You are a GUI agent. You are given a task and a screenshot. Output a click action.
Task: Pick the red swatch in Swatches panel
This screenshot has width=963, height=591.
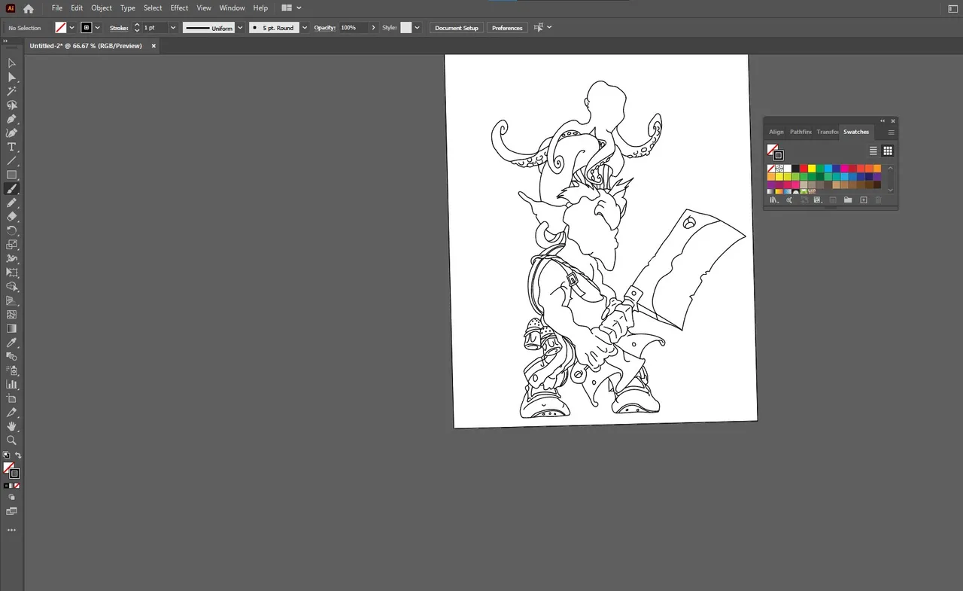804,169
